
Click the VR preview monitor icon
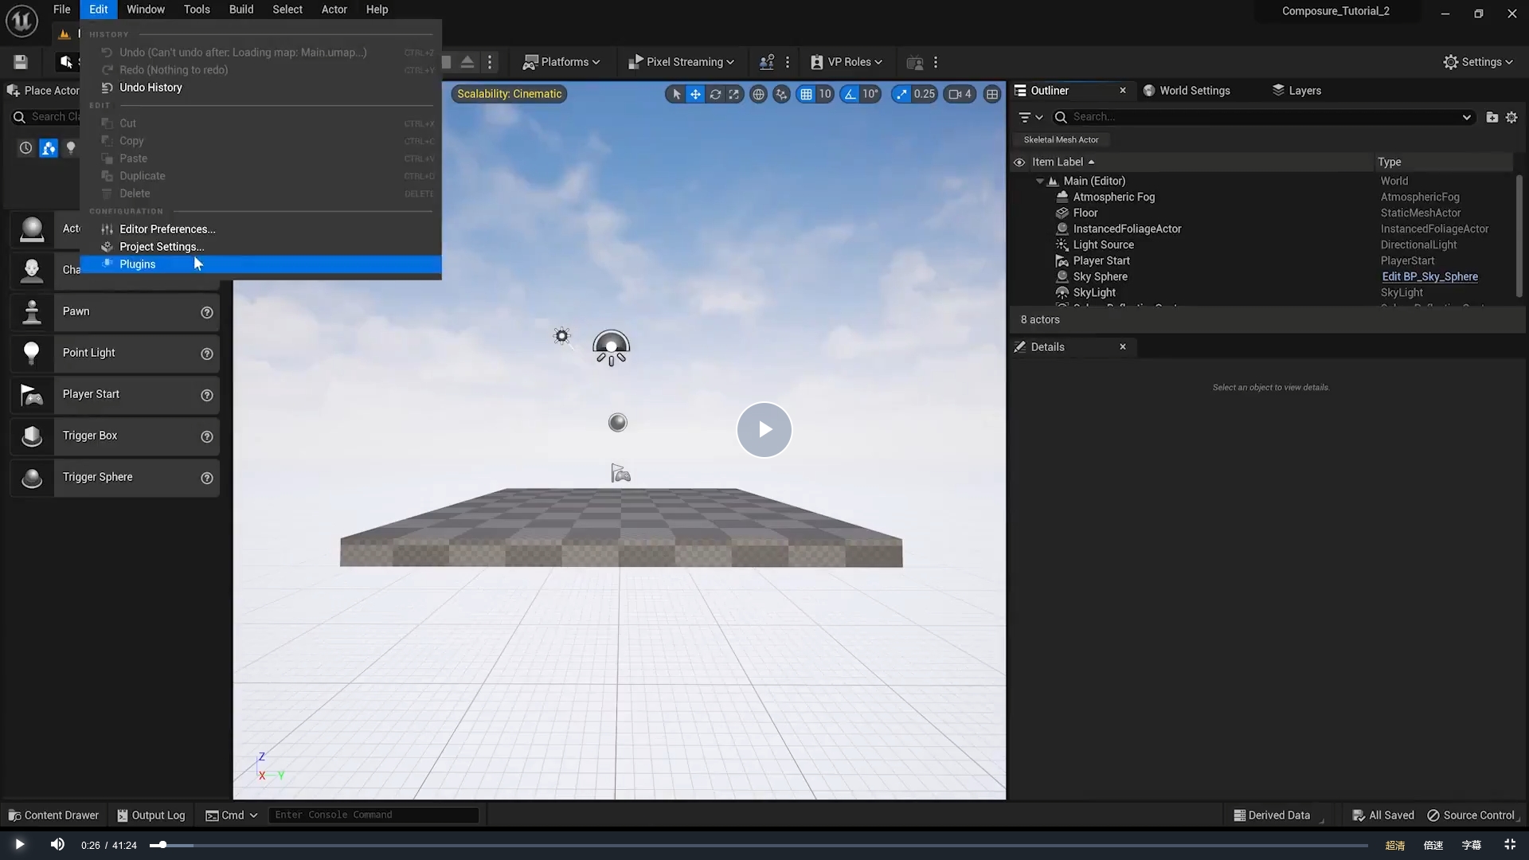pos(914,62)
